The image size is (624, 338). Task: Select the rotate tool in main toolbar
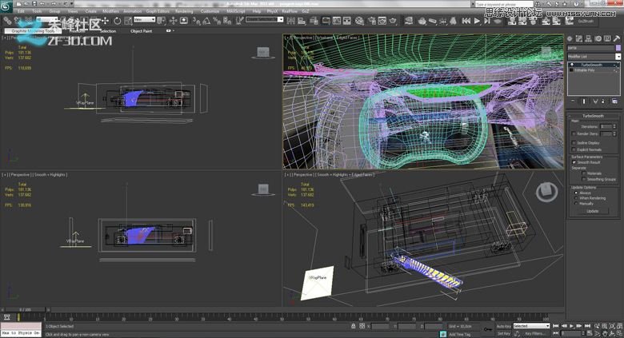coord(118,21)
